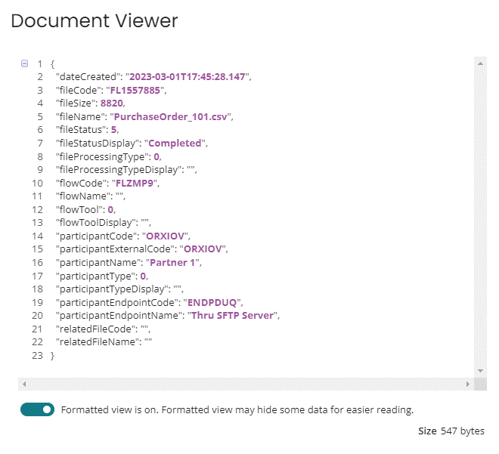This screenshot has width=499, height=454.
Task: Click the fileStatus key on line 6
Action: (81, 130)
